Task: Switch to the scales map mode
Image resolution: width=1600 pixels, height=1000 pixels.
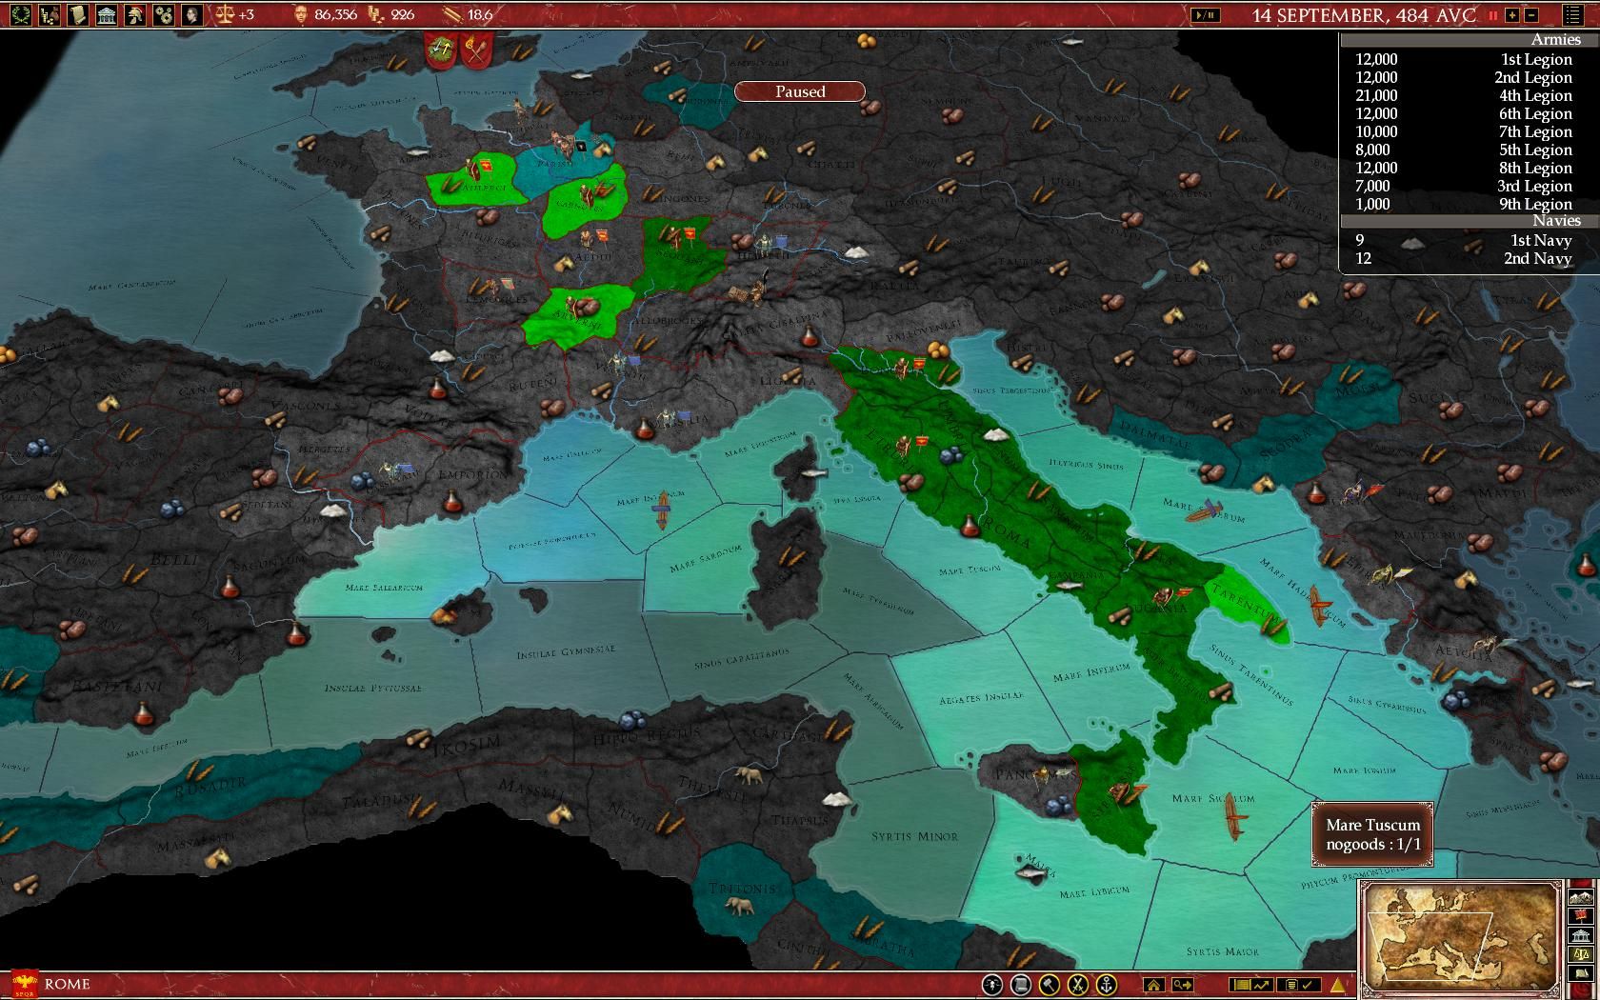Action: click(x=1581, y=953)
